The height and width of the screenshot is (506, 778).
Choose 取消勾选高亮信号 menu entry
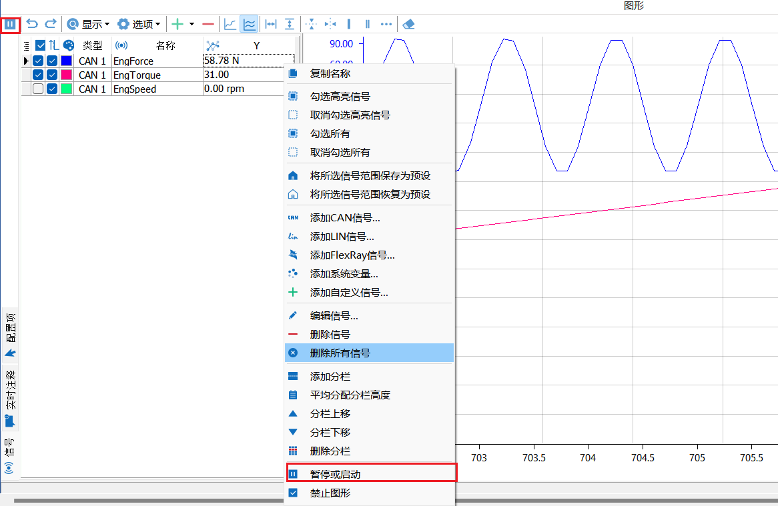pos(370,115)
